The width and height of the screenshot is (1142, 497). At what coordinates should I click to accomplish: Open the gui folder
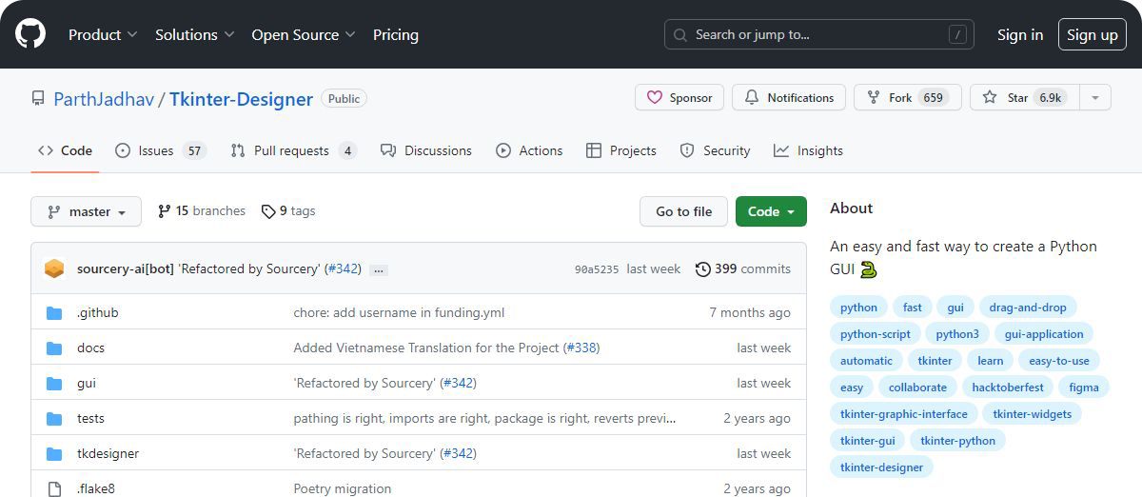87,383
